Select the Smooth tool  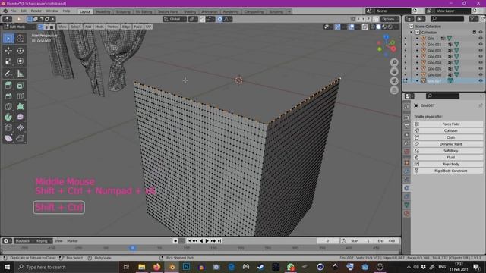point(21,117)
